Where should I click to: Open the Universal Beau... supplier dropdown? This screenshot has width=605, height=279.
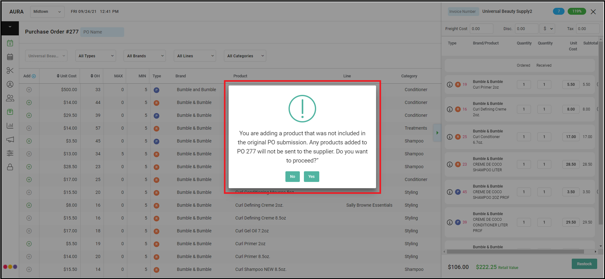tap(46, 56)
